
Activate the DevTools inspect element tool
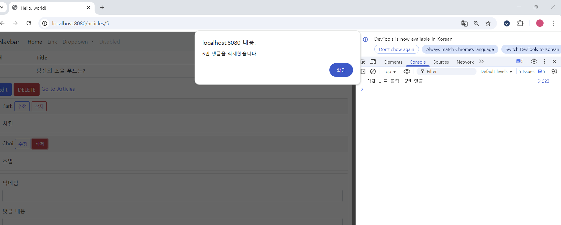pos(363,62)
